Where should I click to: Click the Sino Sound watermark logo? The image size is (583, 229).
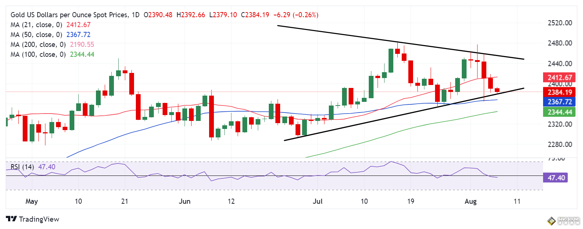[563, 221]
